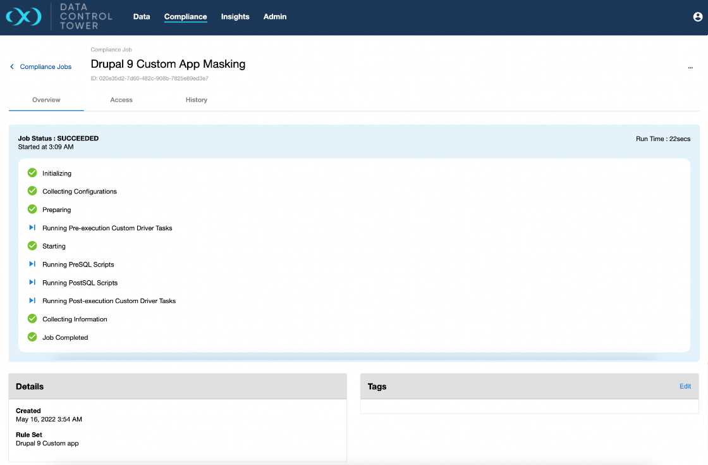
Task: Click the Drupal 9 Custom app rule set
Action: click(x=47, y=443)
